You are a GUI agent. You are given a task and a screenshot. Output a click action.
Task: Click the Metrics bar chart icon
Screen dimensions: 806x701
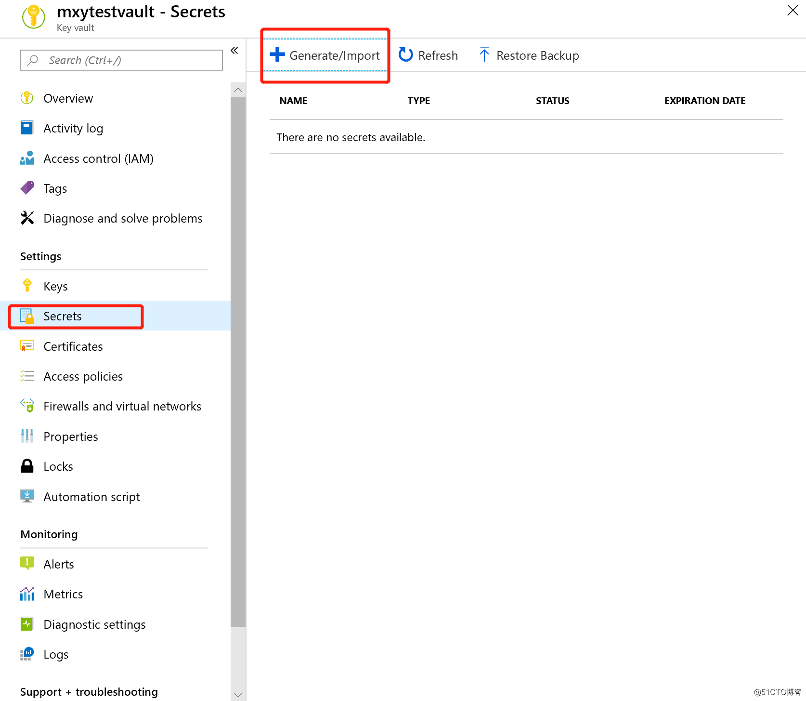27,594
